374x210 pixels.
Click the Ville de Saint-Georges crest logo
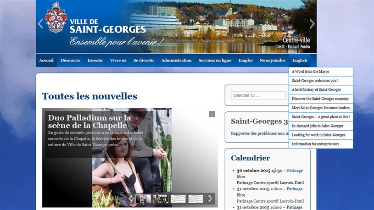point(56,17)
